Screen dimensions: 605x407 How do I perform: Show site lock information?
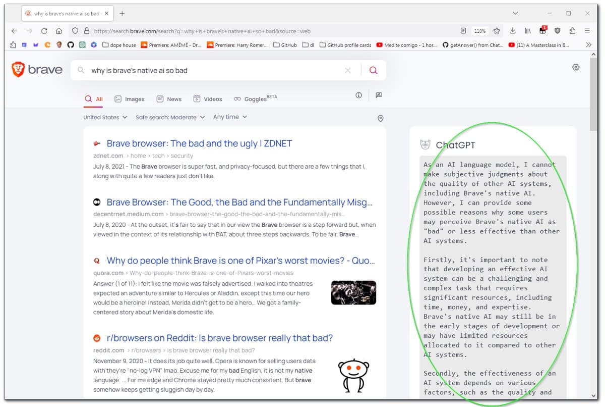[x=87, y=31]
